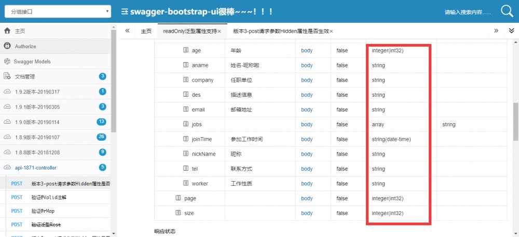This screenshot has width=519, height=237.
Task: Click the badge count 13 for 1.9.0版本
Action: 101,122
